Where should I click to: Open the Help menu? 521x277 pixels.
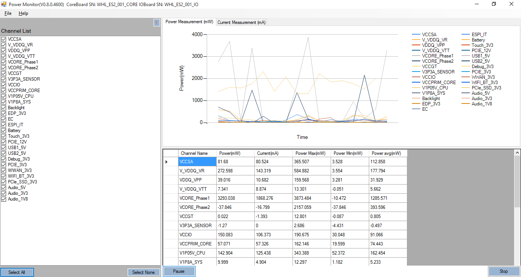tap(23, 13)
